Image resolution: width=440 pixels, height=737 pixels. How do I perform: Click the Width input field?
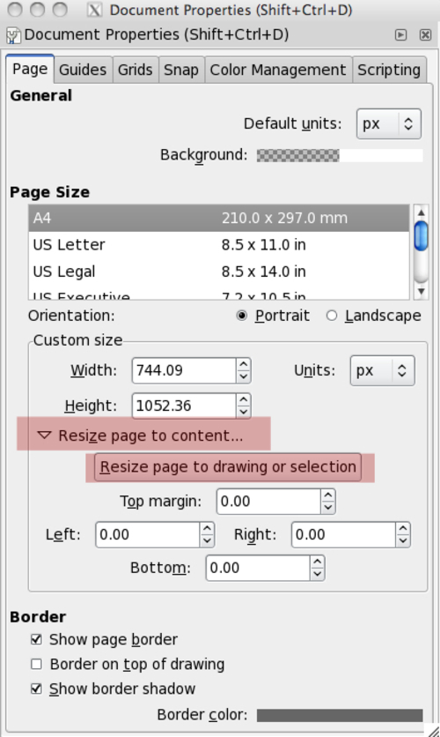(x=184, y=370)
